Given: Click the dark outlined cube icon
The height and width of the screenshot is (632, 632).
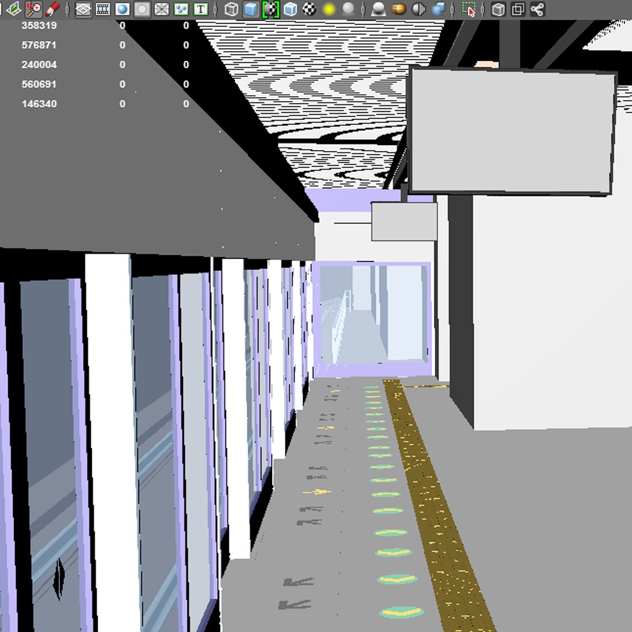Looking at the screenshot, I should [499, 9].
